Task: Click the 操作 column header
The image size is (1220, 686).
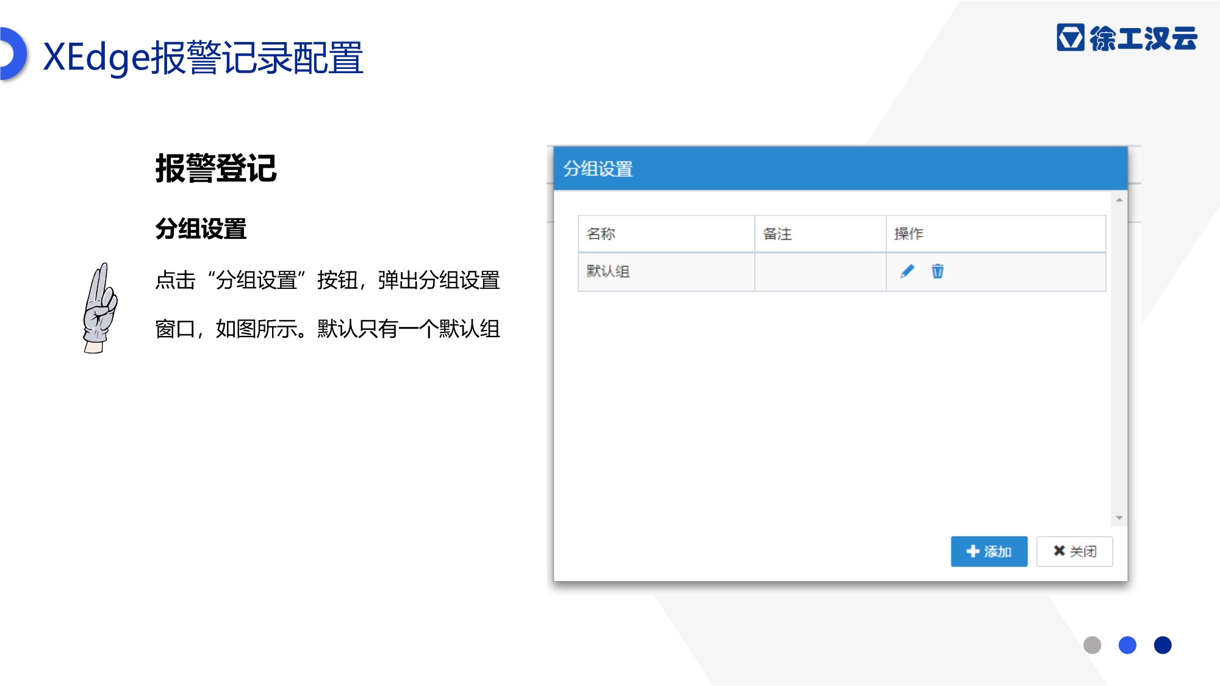Action: [996, 234]
